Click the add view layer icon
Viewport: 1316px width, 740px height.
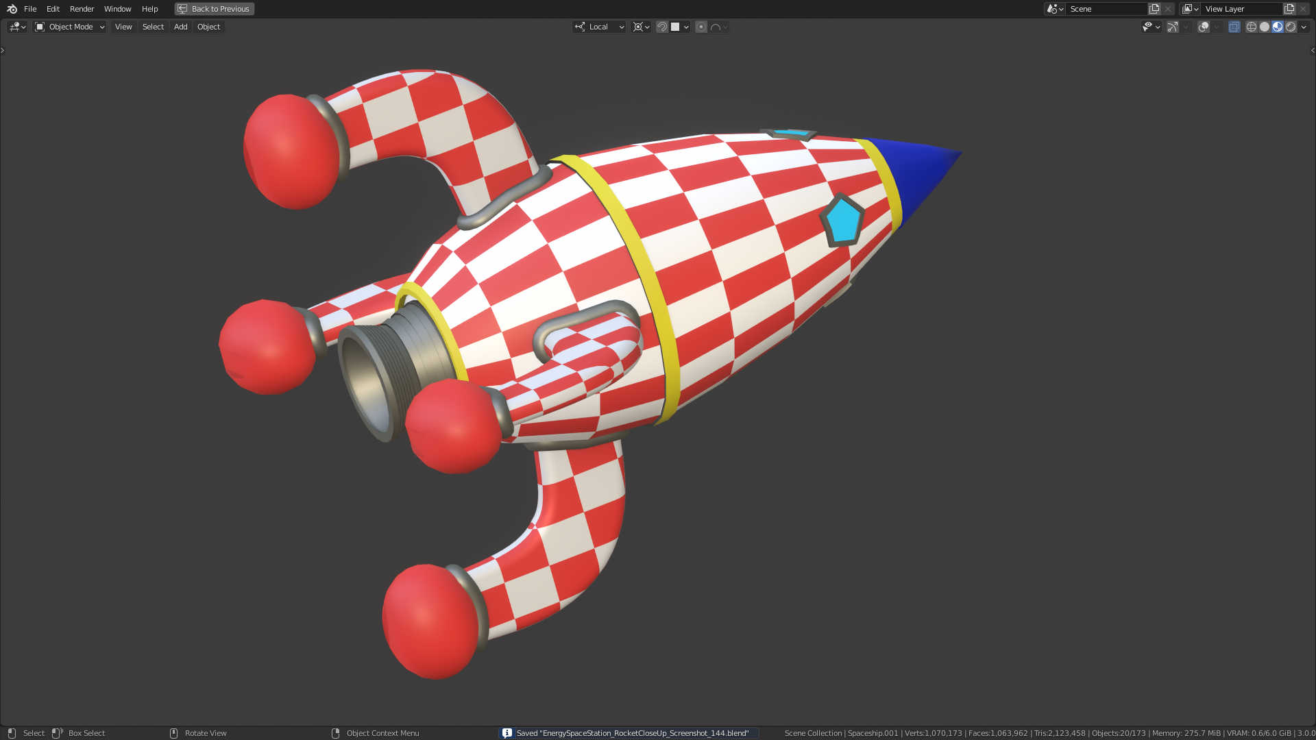1289,9
